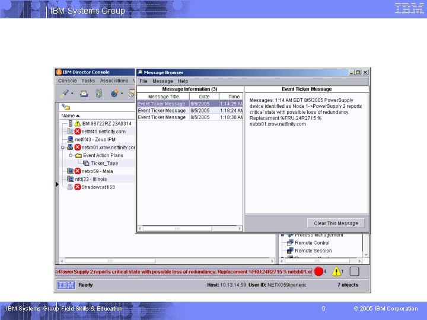Image resolution: width=427 pixels, height=320 pixels.
Task: Select netfif43 - Zeus IPMI in the tree
Action: pos(96,139)
